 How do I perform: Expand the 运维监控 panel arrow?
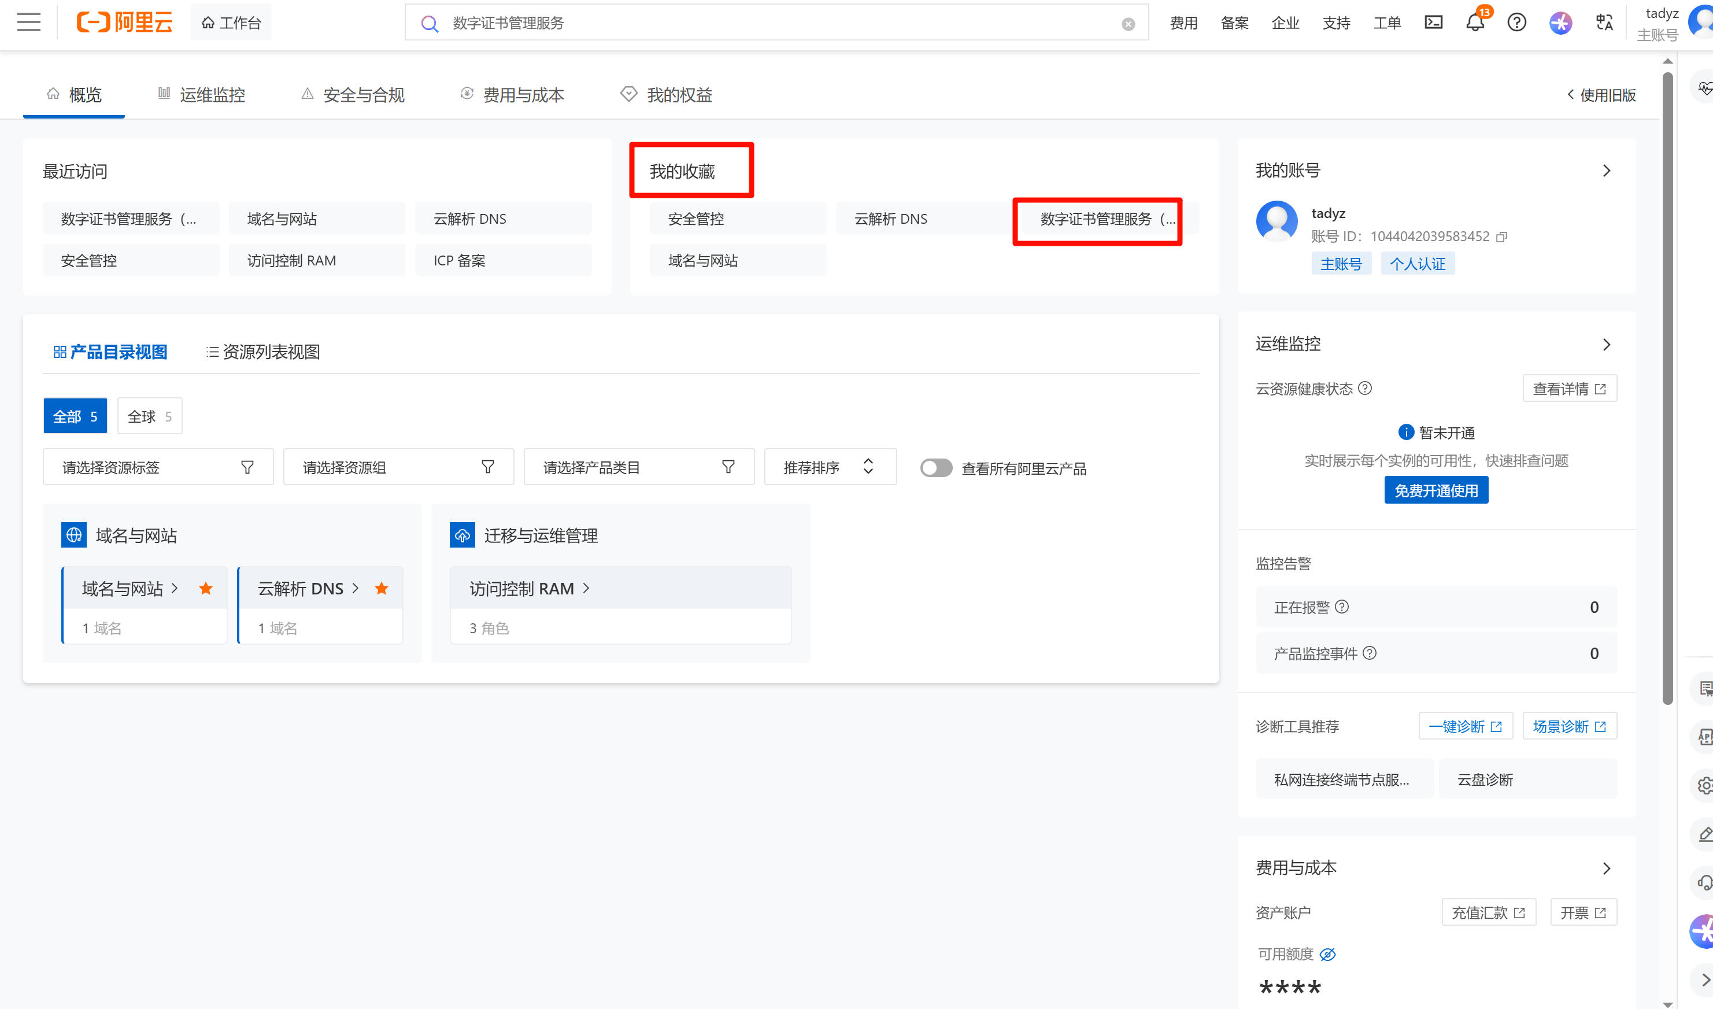1607,344
